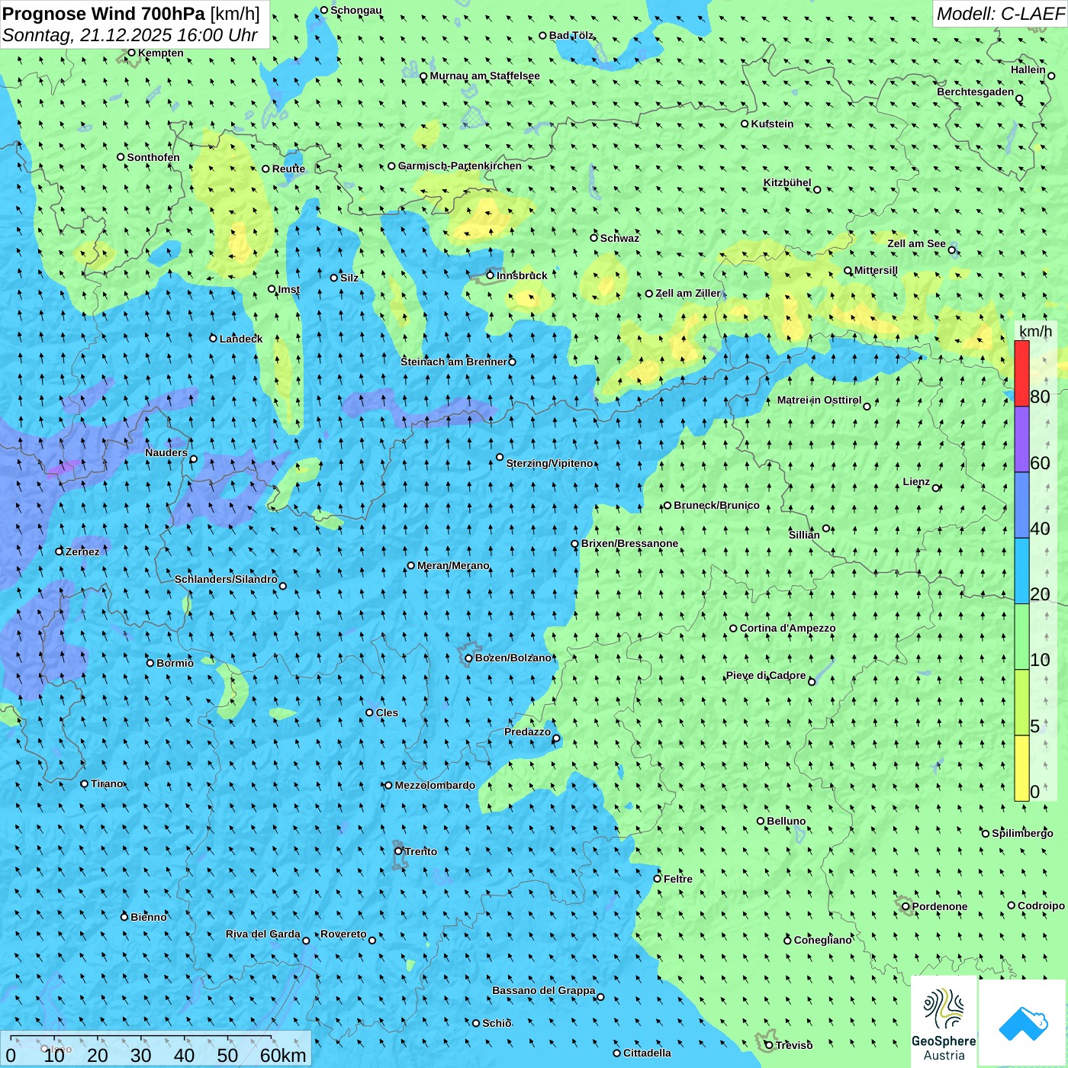Screen dimensions: 1068x1068
Task: Click the green 10 km/h legend segment
Action: coord(1021,637)
